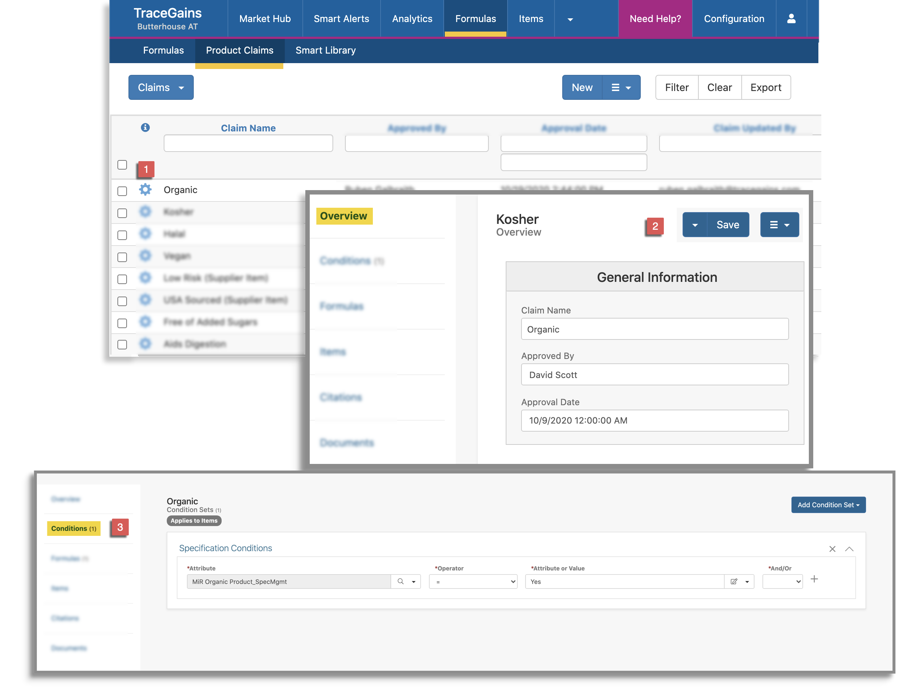Expand the Claims dropdown button

pyautogui.click(x=161, y=87)
